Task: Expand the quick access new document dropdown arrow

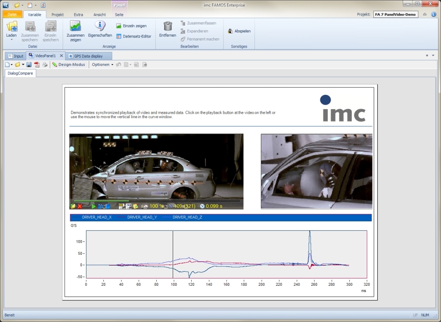Action: click(35, 5)
